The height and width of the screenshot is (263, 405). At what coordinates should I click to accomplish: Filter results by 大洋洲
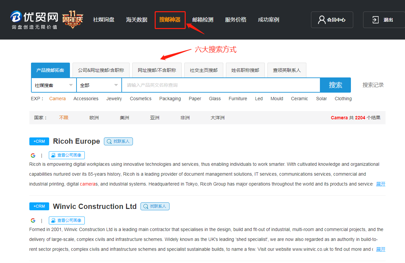coord(218,118)
